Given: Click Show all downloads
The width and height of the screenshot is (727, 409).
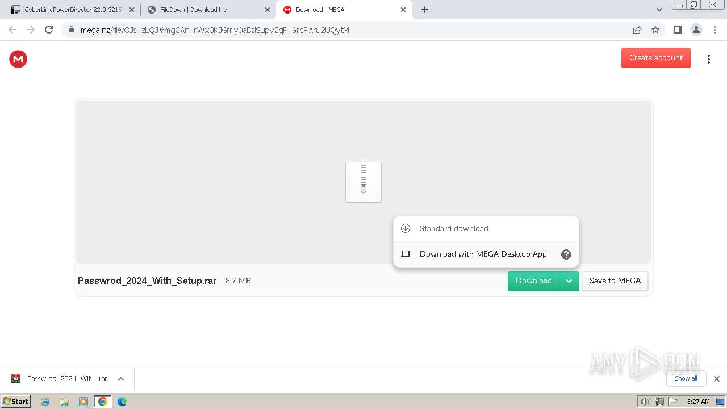Looking at the screenshot, I should coord(686,378).
